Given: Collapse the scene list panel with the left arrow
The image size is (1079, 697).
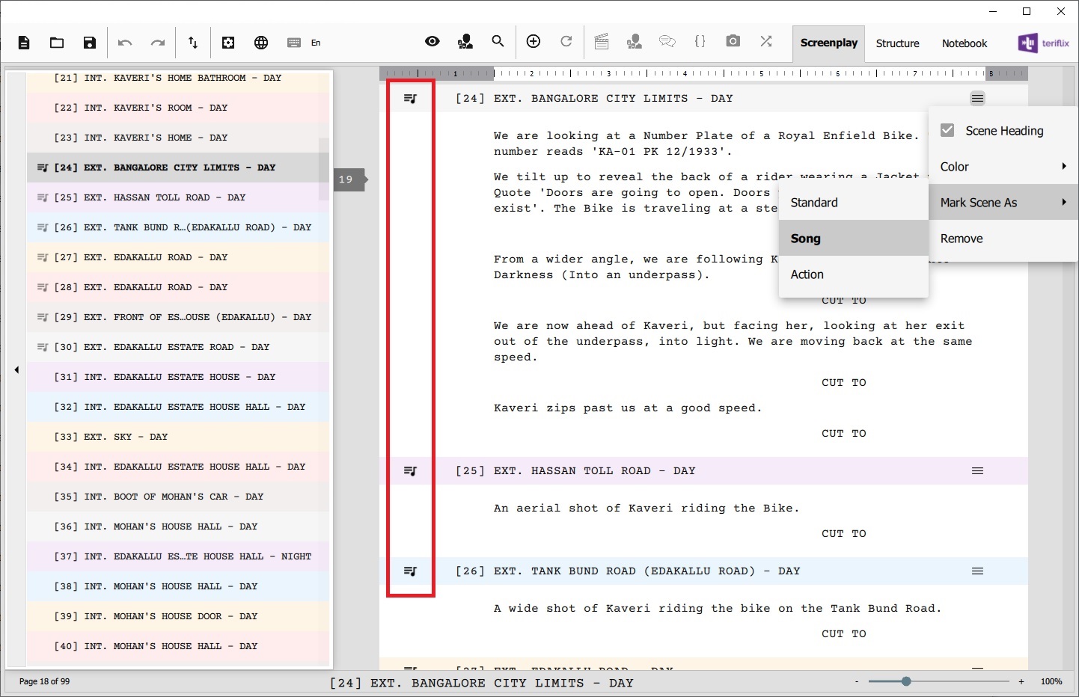Looking at the screenshot, I should pyautogui.click(x=16, y=369).
